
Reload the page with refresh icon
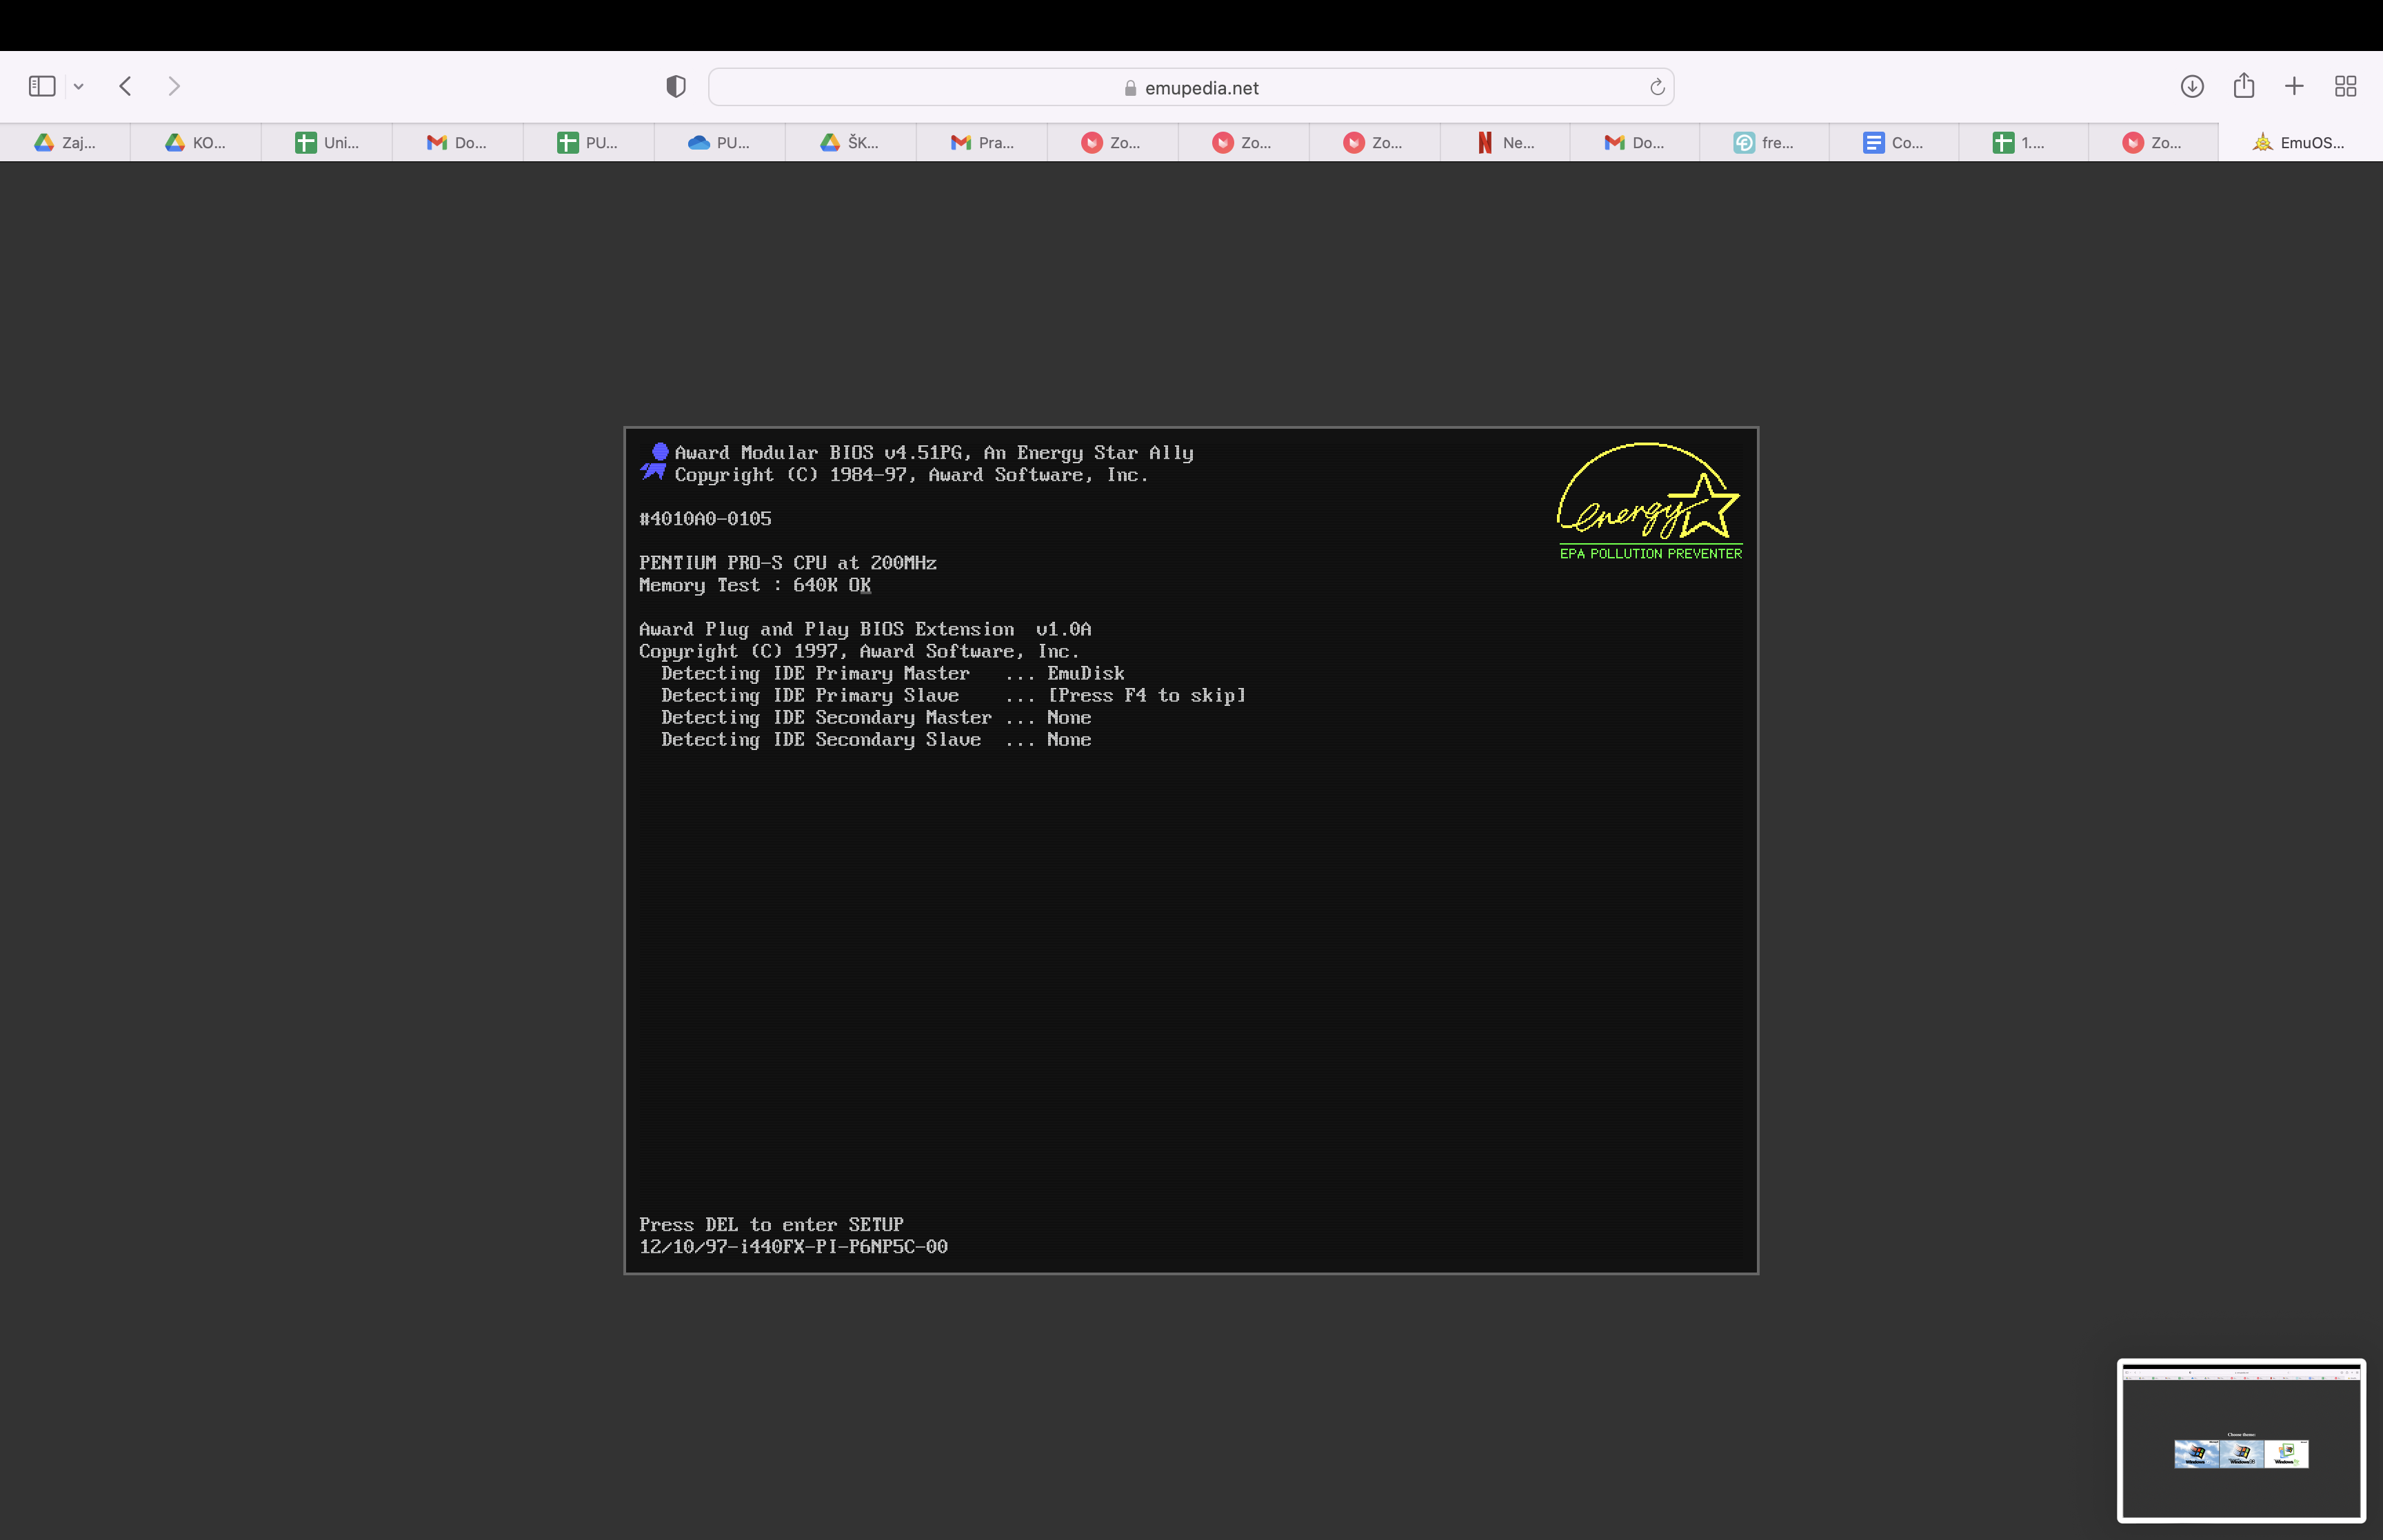point(1656,87)
